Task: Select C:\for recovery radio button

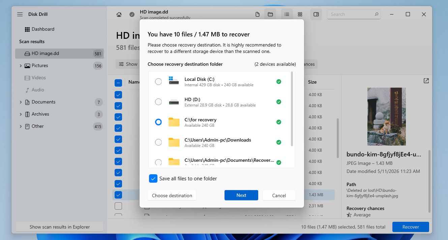Action: tap(158, 122)
